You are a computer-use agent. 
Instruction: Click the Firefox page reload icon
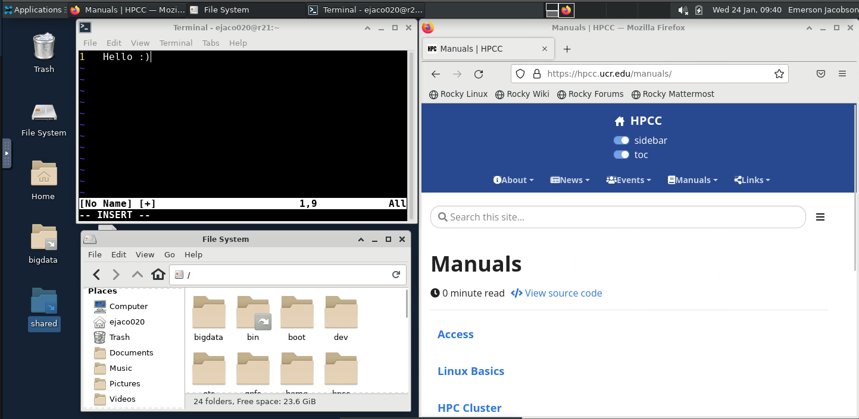coord(479,74)
